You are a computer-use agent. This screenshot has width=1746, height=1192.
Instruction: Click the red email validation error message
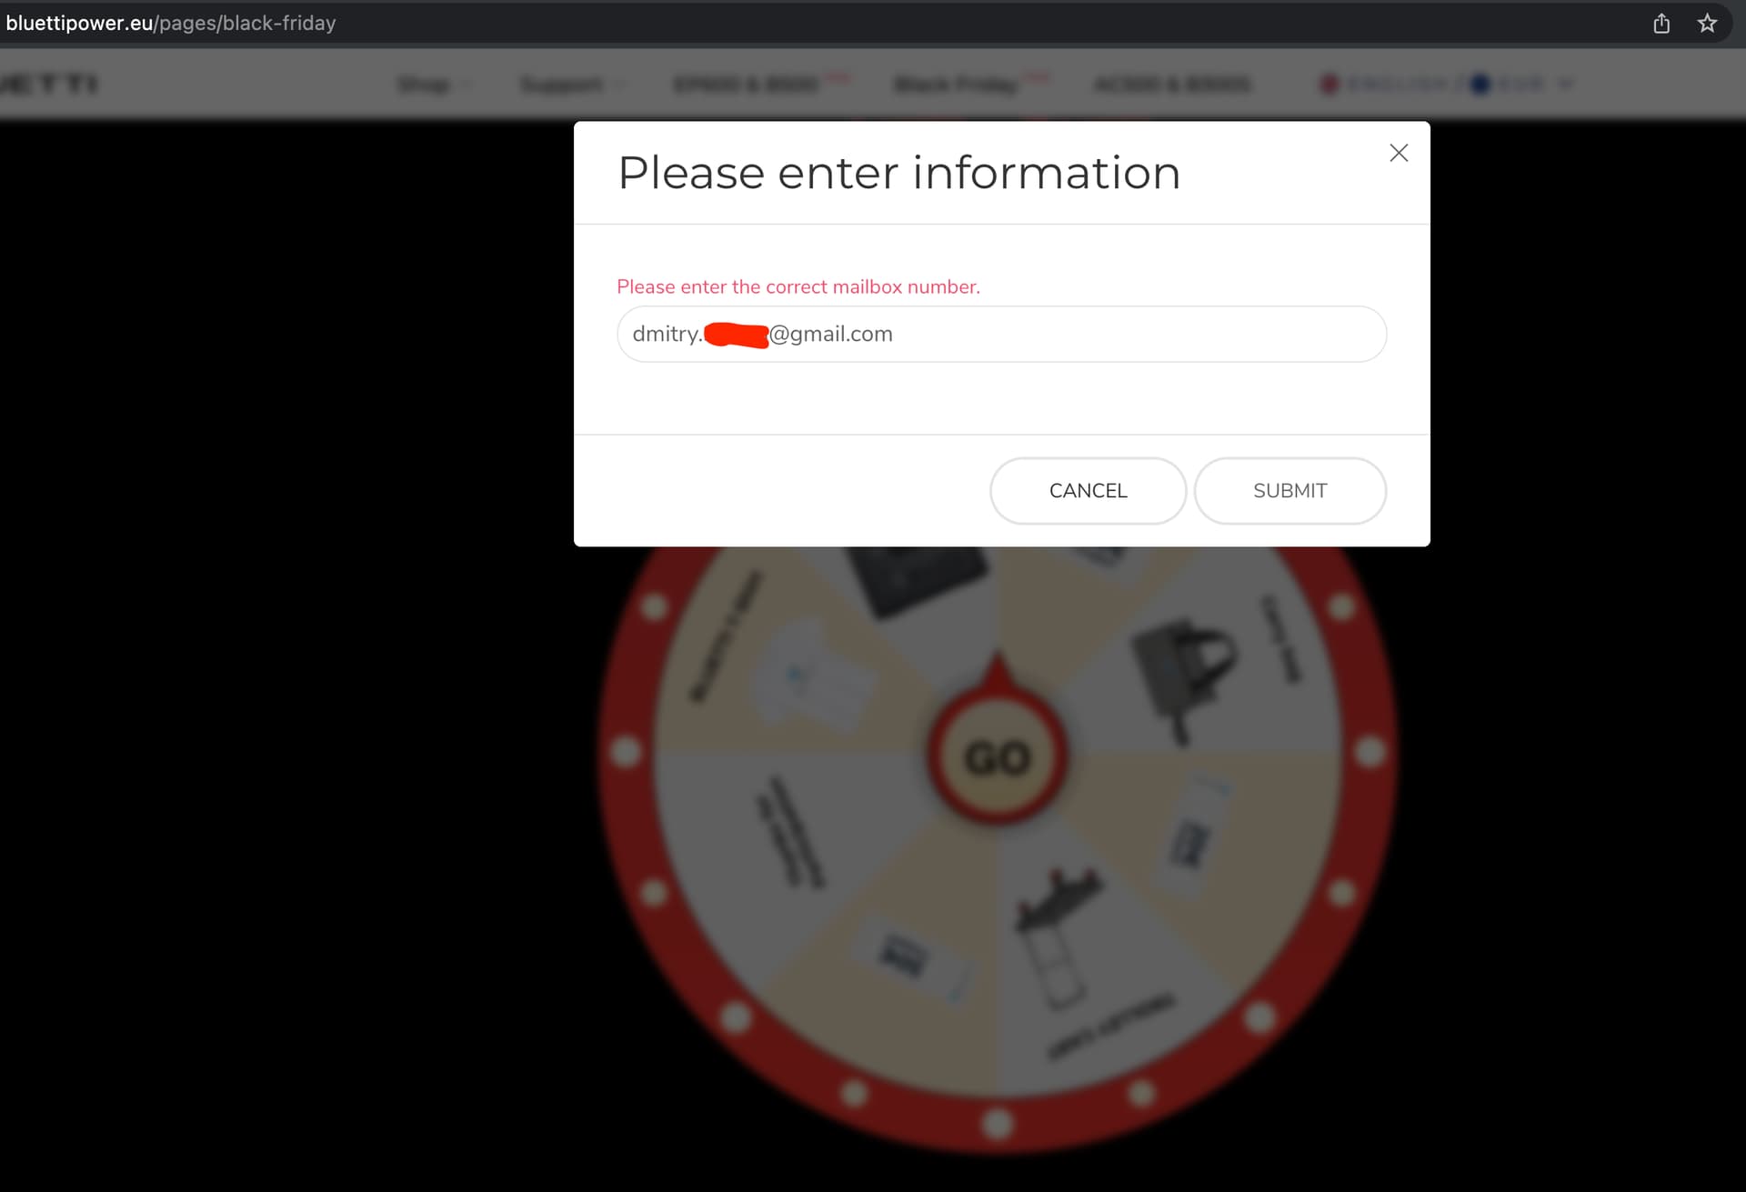(798, 287)
